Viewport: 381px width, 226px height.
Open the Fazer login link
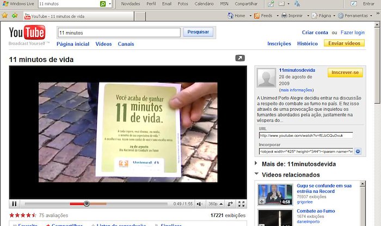pyautogui.click(x=353, y=33)
